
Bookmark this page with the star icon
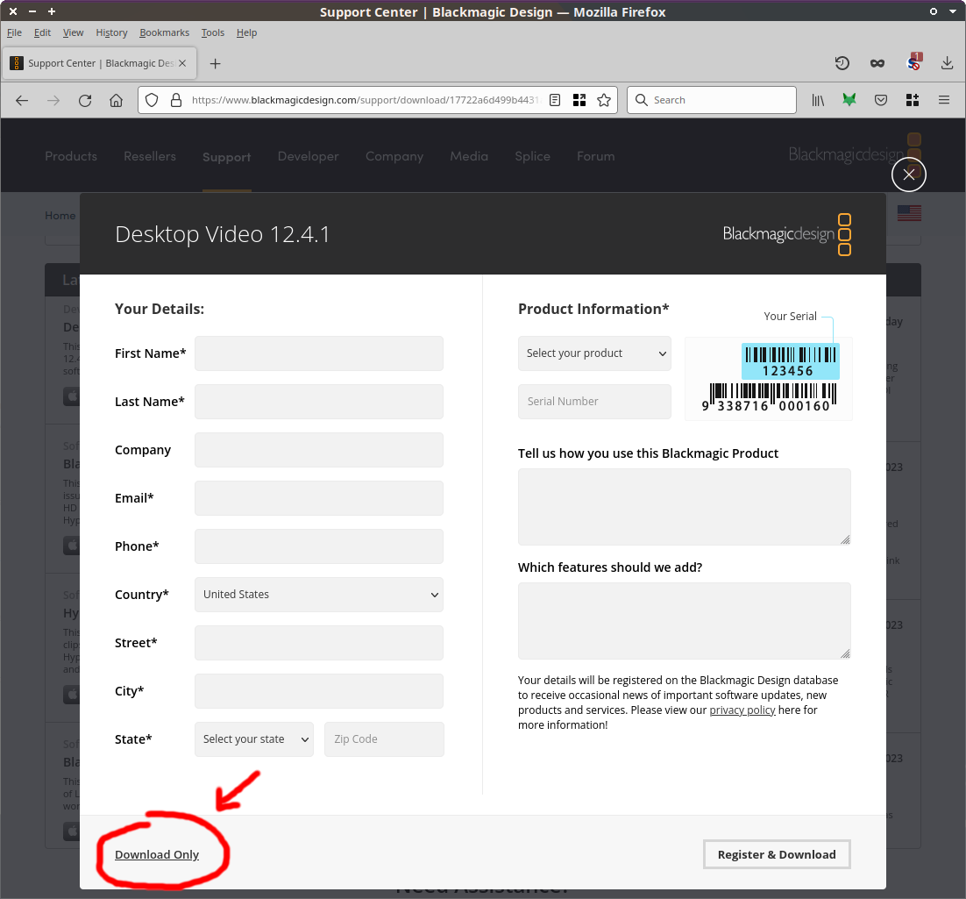(603, 100)
